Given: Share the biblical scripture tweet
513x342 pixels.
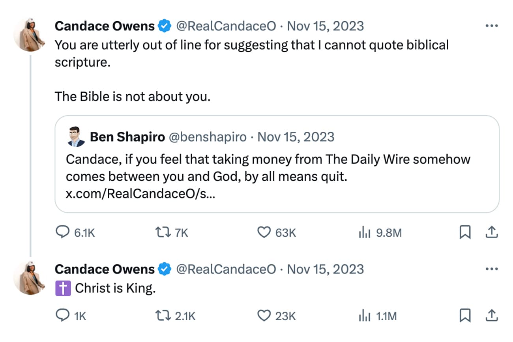Looking at the screenshot, I should (x=491, y=233).
